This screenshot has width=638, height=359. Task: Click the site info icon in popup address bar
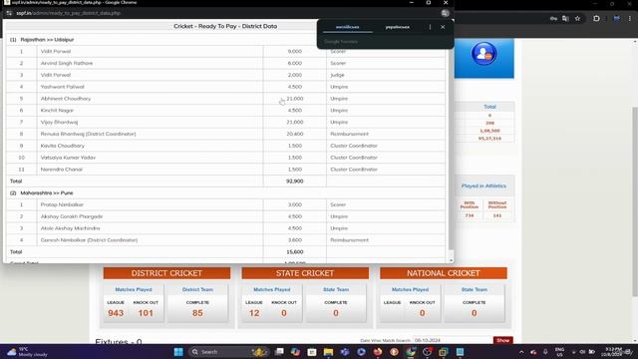(x=9, y=13)
